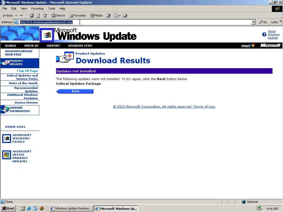The height and width of the screenshot is (212, 283).
Task: Click SUPPORT in the black nav bar
Action: (53, 46)
